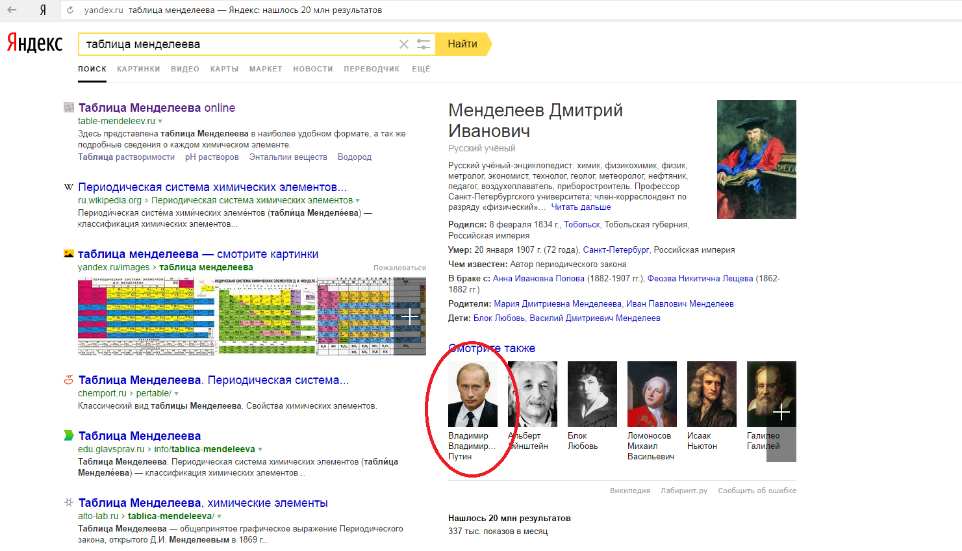This screenshot has width=962, height=551.
Task: Open Исаак Ньютон thumbnail
Action: click(x=712, y=394)
